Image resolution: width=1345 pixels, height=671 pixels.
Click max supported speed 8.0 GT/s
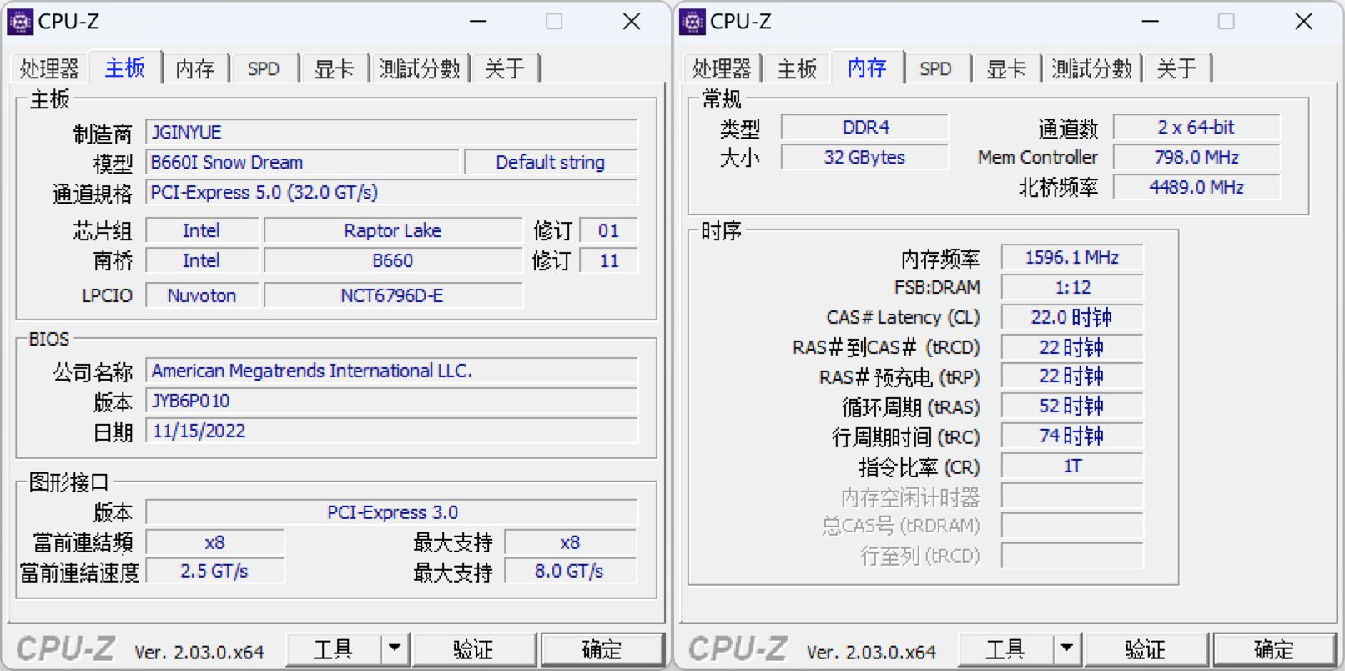570,571
